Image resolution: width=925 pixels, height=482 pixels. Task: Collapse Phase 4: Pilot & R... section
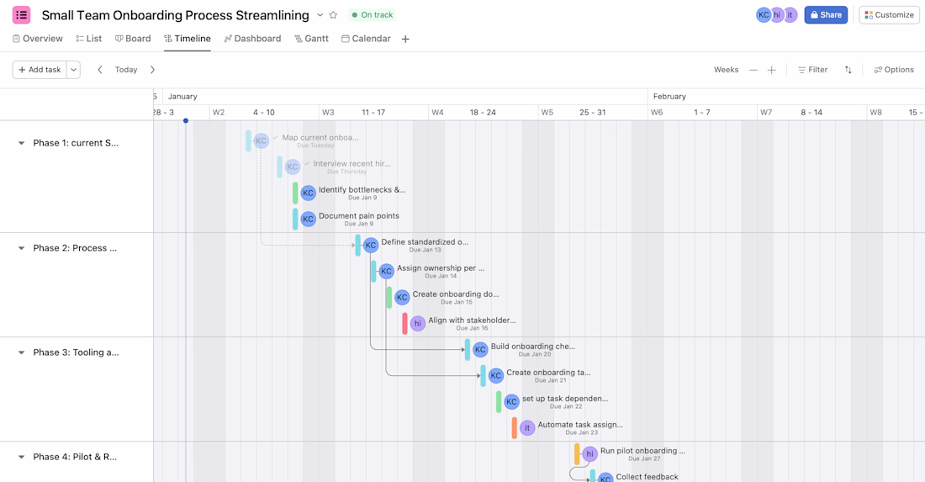click(21, 457)
